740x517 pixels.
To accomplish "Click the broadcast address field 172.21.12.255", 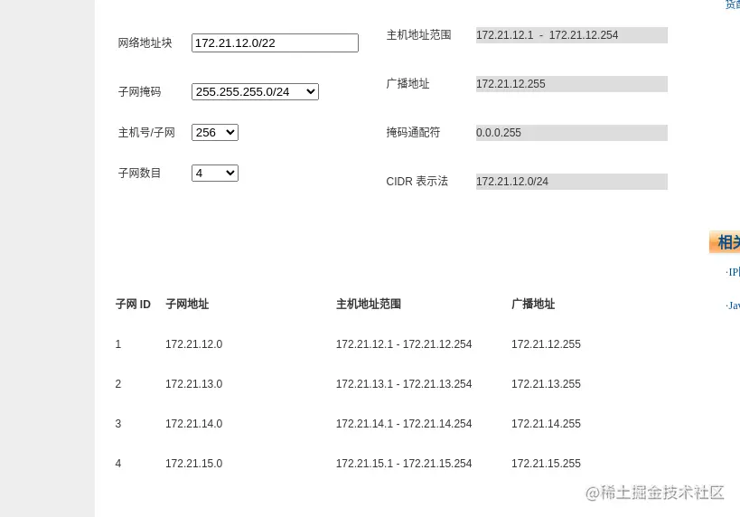I will 572,84.
